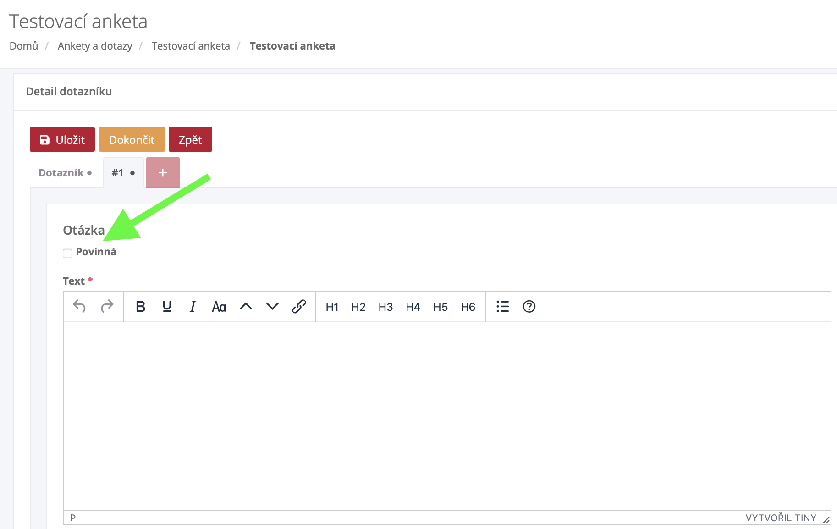This screenshot has width=837, height=529.
Task: Switch to the Dotazník tab
Action: click(x=65, y=173)
